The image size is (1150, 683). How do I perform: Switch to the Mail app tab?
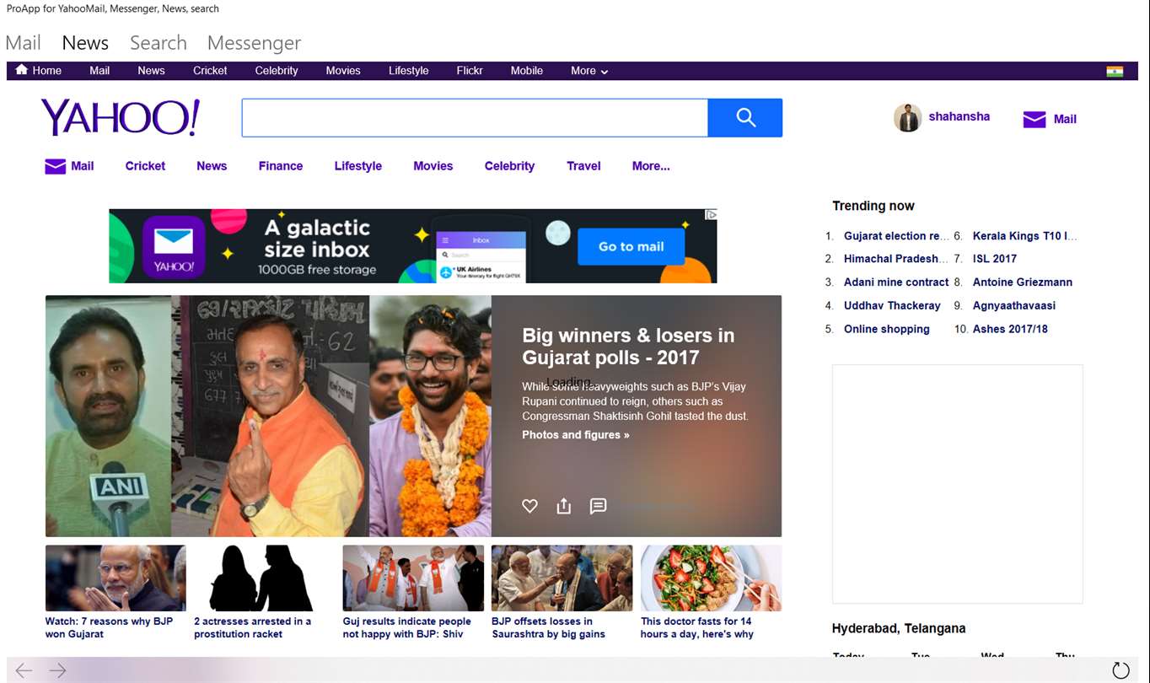24,43
